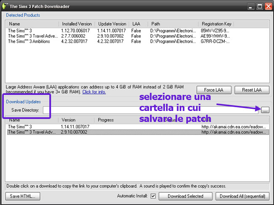274x205 pixels.
Task: Open the 'Click for info.' link
Action: coord(94,92)
